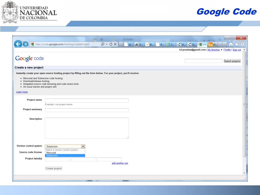Screen dimensions: 260x195
Task: Switch to the 'C...' Internet Explorer tab
Action: click(171, 45)
